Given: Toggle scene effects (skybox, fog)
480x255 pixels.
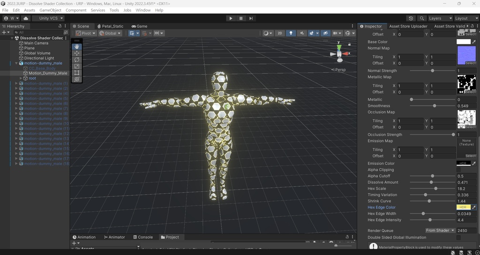Looking at the screenshot, I should click(311, 33).
